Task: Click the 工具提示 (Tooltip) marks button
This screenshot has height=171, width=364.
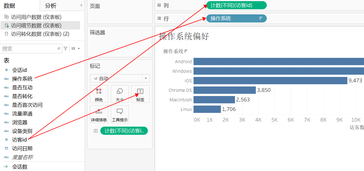Action: pyautogui.click(x=120, y=114)
